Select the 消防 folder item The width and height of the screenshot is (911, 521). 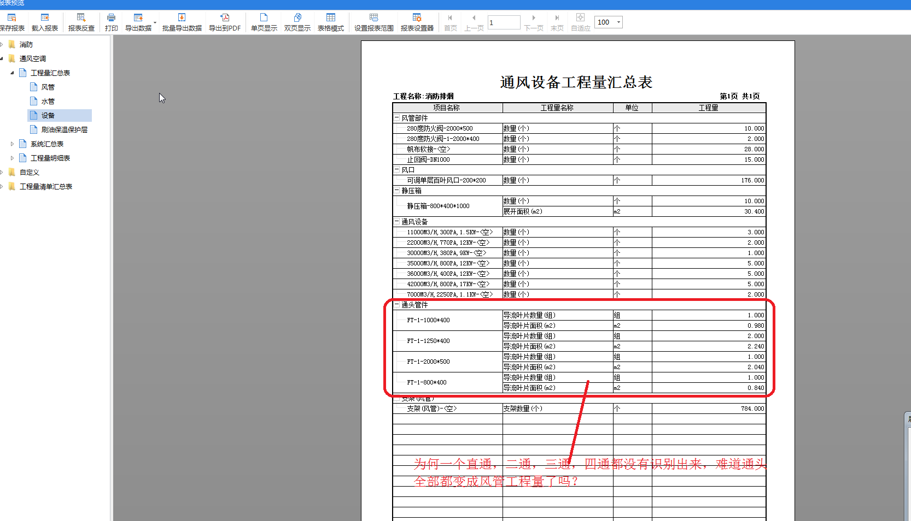tap(26, 44)
